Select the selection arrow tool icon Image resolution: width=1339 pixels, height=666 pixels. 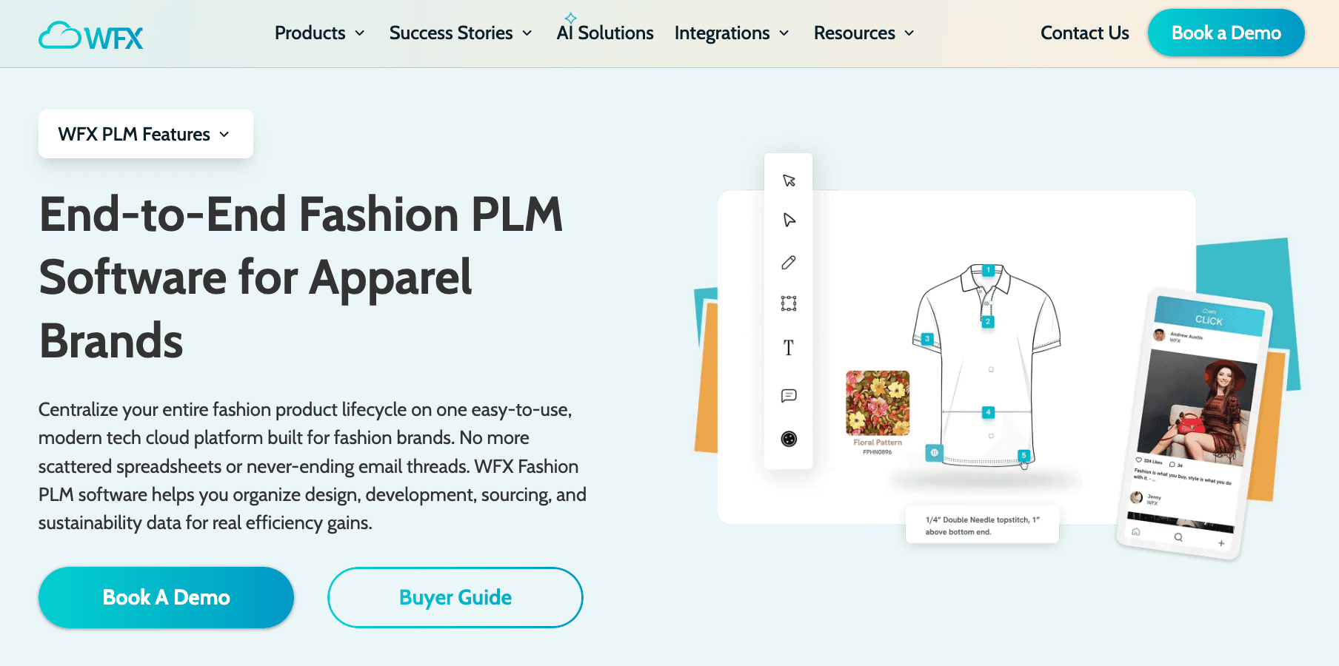(789, 181)
